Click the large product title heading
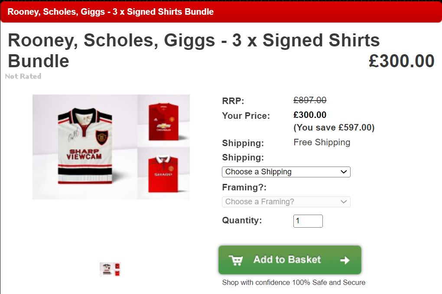This screenshot has height=294, width=442. pyautogui.click(x=194, y=50)
